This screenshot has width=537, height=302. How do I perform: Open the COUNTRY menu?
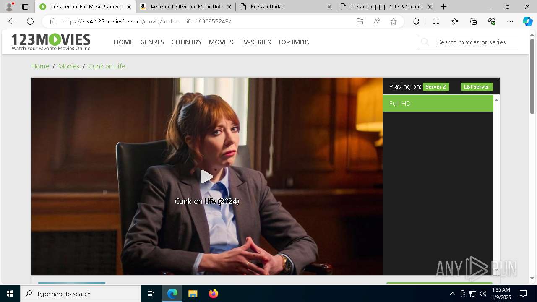186,42
